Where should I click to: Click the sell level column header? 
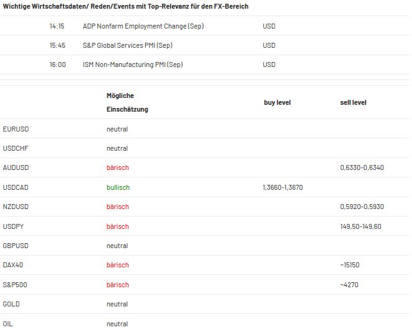tap(353, 102)
